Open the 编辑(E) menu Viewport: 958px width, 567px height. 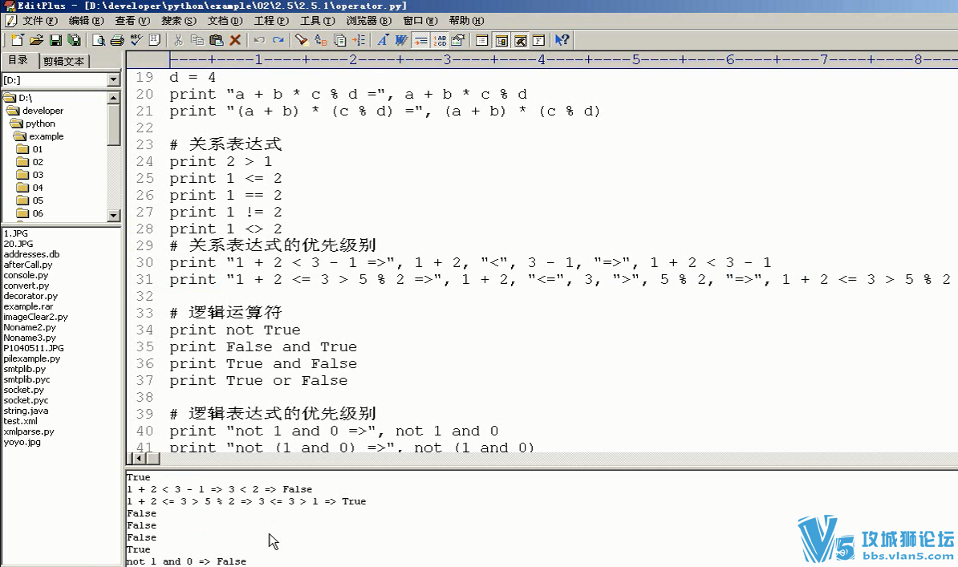tap(86, 21)
